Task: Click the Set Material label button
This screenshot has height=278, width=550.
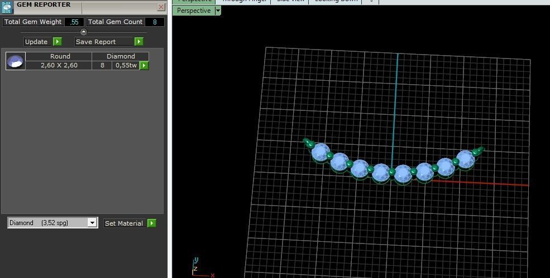Action: [124, 223]
